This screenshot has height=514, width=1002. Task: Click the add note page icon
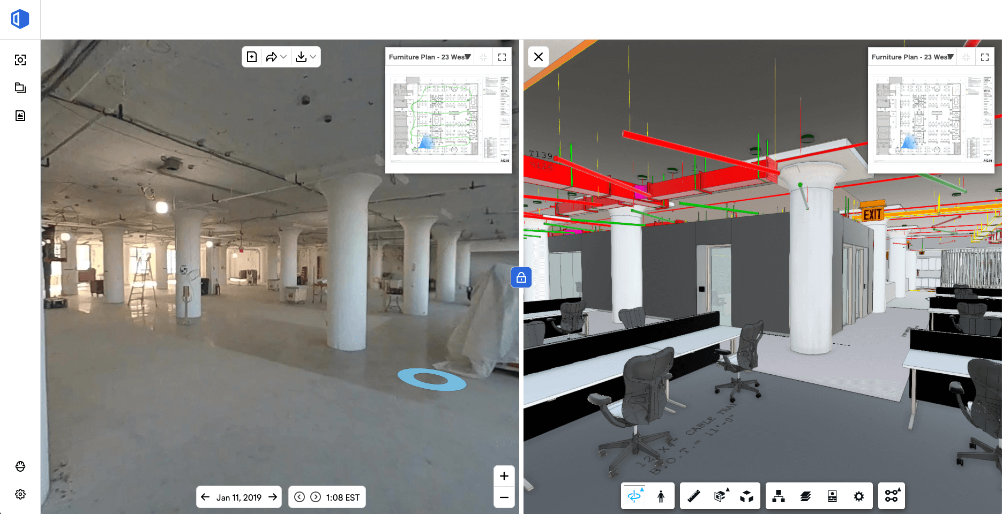pos(252,57)
